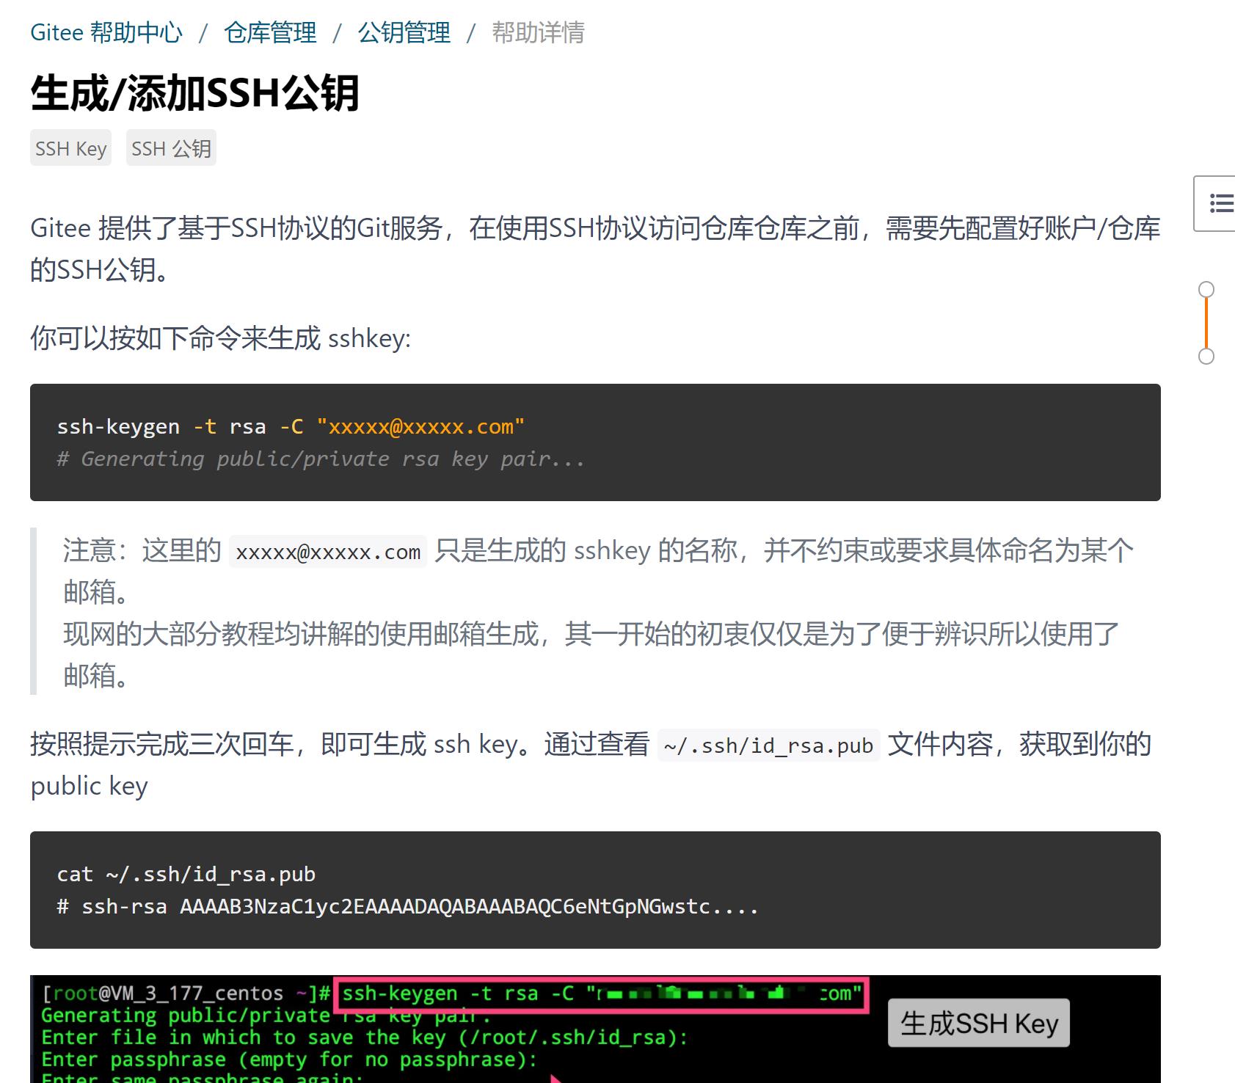Select the SSH Key tag
This screenshot has height=1083, width=1235.
(x=70, y=148)
